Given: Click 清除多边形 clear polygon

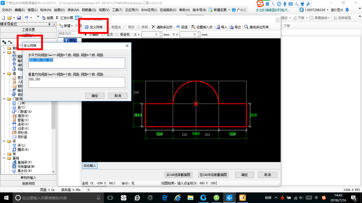Looking at the screenshot, I should pos(162,27).
